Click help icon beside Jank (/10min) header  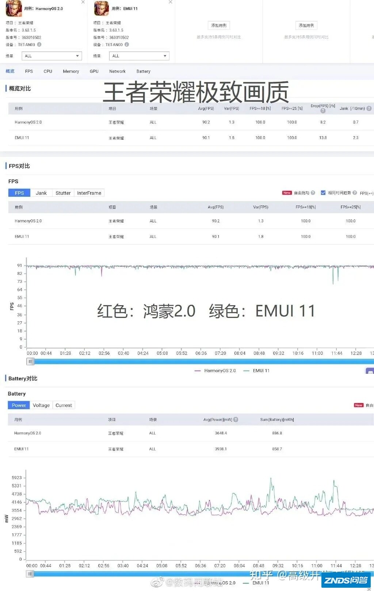pyautogui.click(x=369, y=108)
